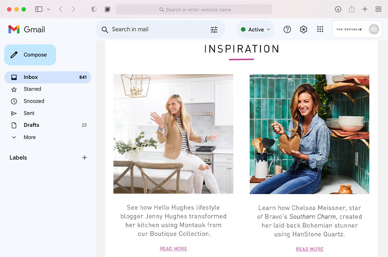Click the Chelsea Meissner kitchen photo
Viewport: 388px width, 257px height.
309,134
